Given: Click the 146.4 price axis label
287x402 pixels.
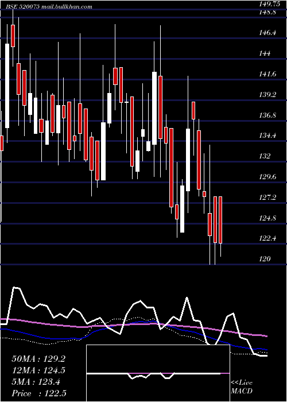Looking at the screenshot, I should tap(268, 33).
